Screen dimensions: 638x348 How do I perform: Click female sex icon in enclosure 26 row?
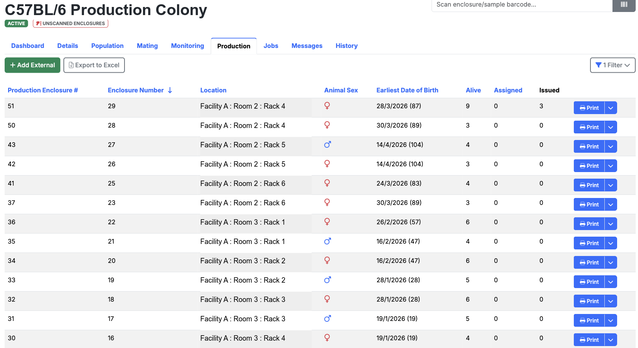[x=327, y=164]
